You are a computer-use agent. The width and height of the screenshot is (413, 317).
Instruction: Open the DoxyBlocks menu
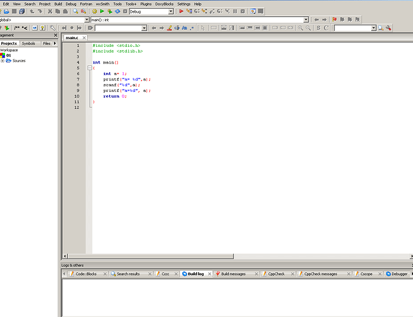[164, 4]
